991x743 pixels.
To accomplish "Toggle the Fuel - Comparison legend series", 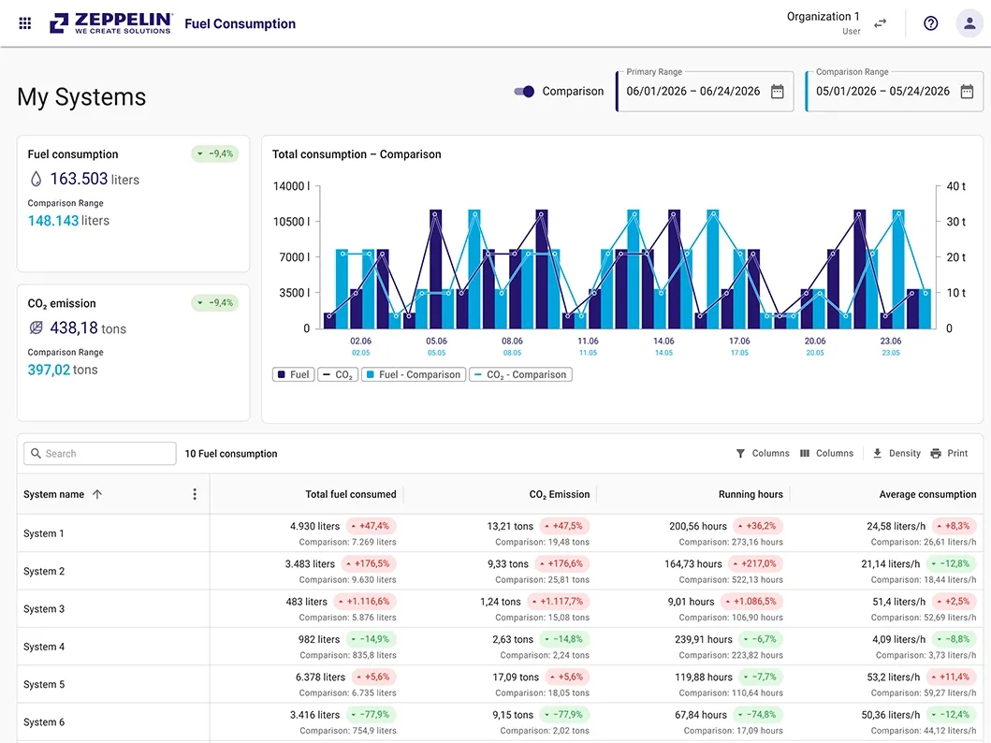I will 414,374.
